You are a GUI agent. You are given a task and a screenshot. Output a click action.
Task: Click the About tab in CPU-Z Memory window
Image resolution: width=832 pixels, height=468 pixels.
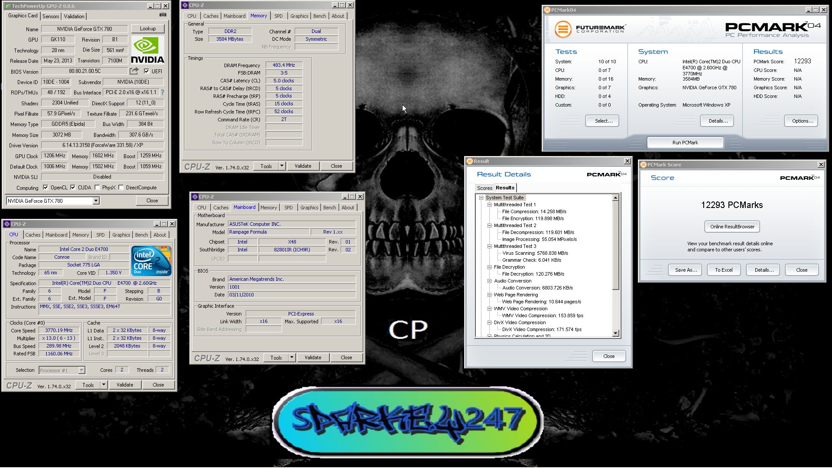[338, 16]
